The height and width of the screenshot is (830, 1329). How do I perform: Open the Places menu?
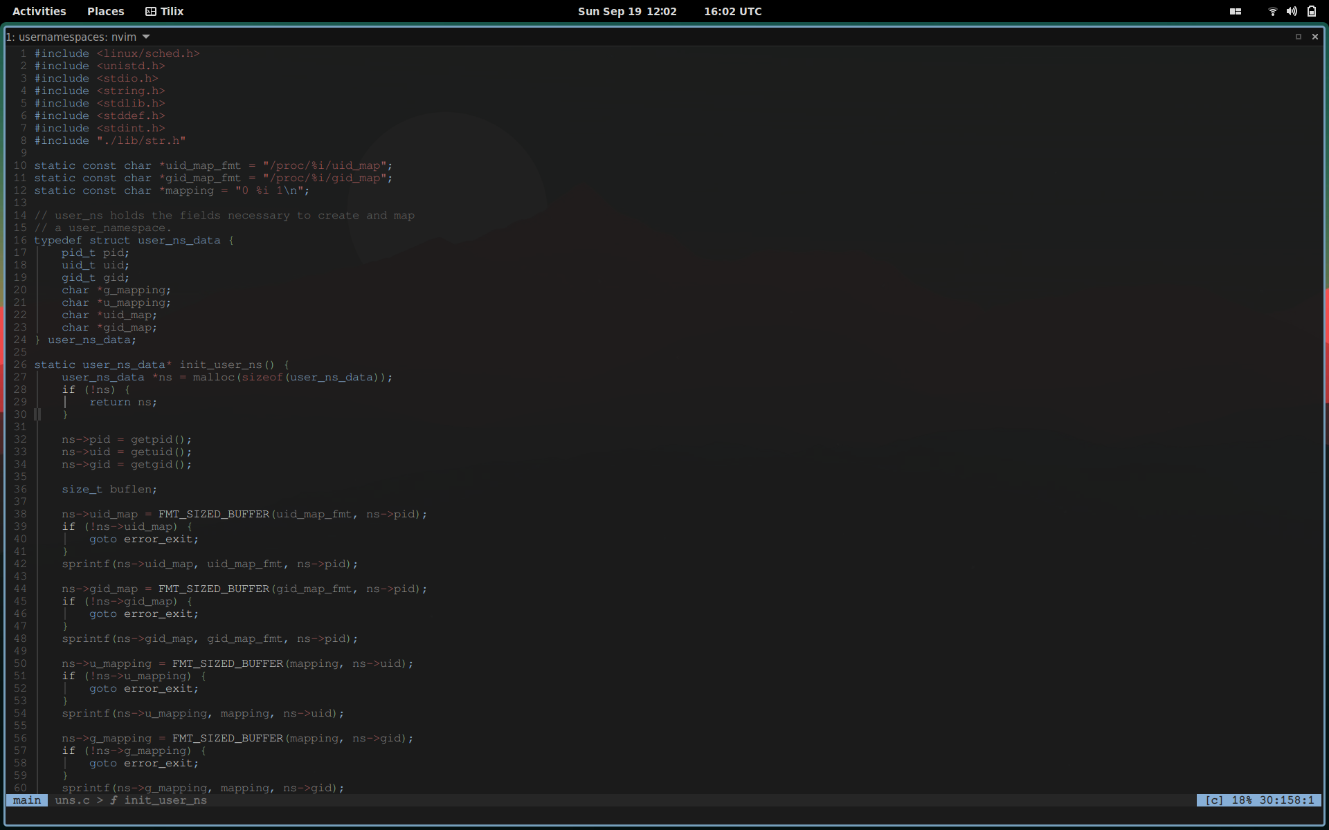tap(105, 11)
